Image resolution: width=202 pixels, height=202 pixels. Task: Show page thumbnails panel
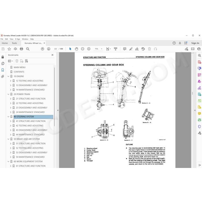(3, 63)
